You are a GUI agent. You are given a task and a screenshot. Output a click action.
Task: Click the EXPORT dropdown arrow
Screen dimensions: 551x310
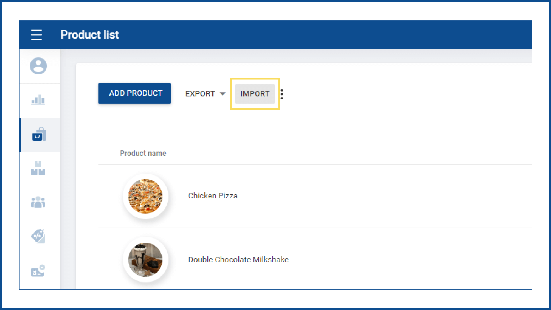coord(223,94)
